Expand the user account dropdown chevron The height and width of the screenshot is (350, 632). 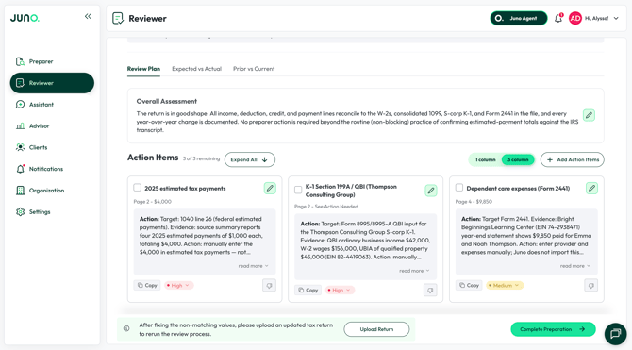[x=616, y=18]
